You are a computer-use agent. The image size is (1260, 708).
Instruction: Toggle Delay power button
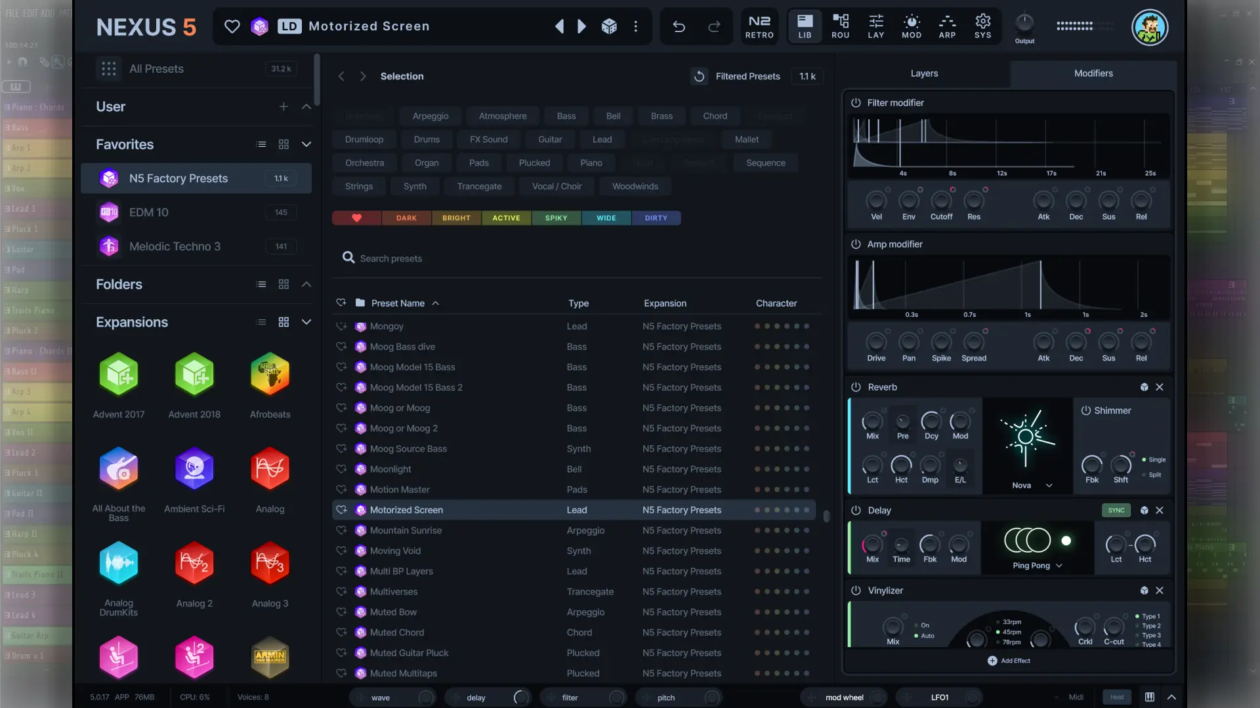(856, 511)
